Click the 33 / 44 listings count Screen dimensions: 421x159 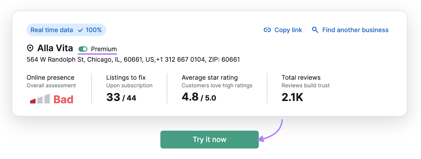(x=121, y=98)
